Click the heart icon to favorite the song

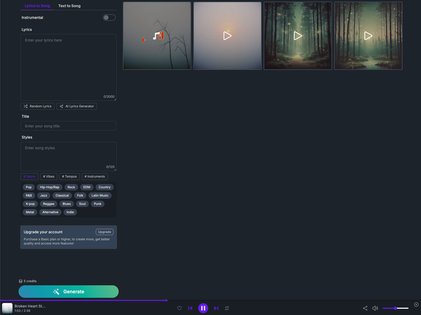coord(179,308)
